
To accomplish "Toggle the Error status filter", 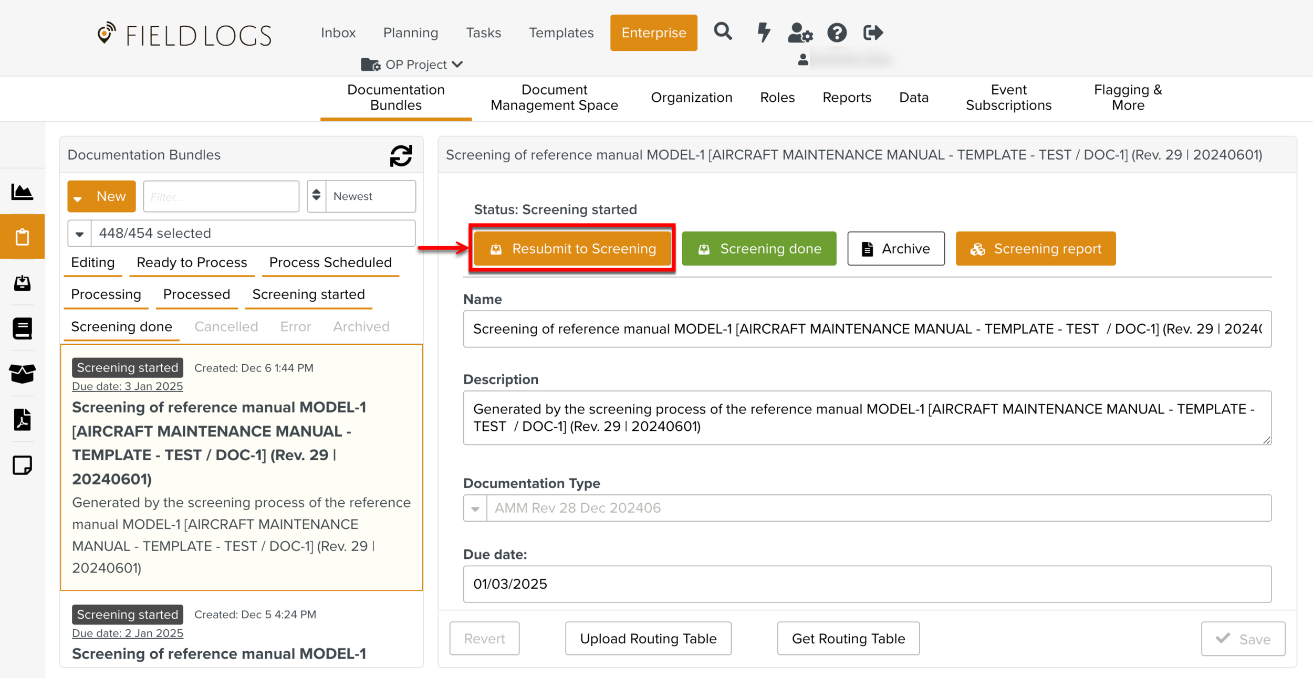I will [295, 326].
